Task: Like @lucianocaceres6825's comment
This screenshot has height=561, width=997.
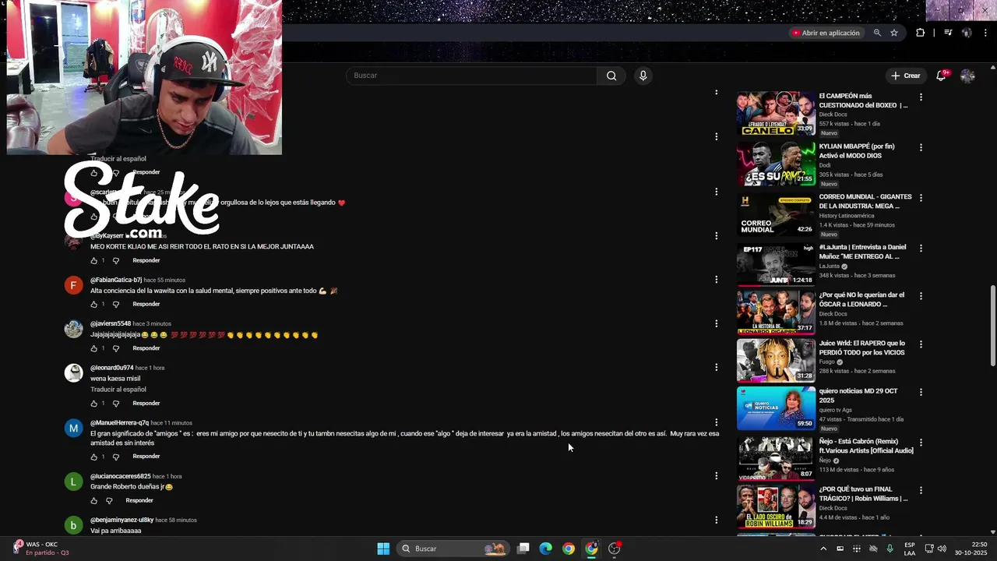Action: click(93, 500)
